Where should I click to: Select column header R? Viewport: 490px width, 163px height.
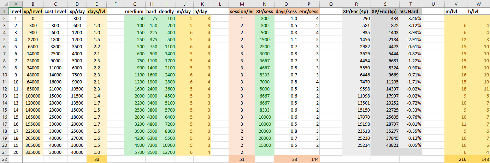point(356,4)
